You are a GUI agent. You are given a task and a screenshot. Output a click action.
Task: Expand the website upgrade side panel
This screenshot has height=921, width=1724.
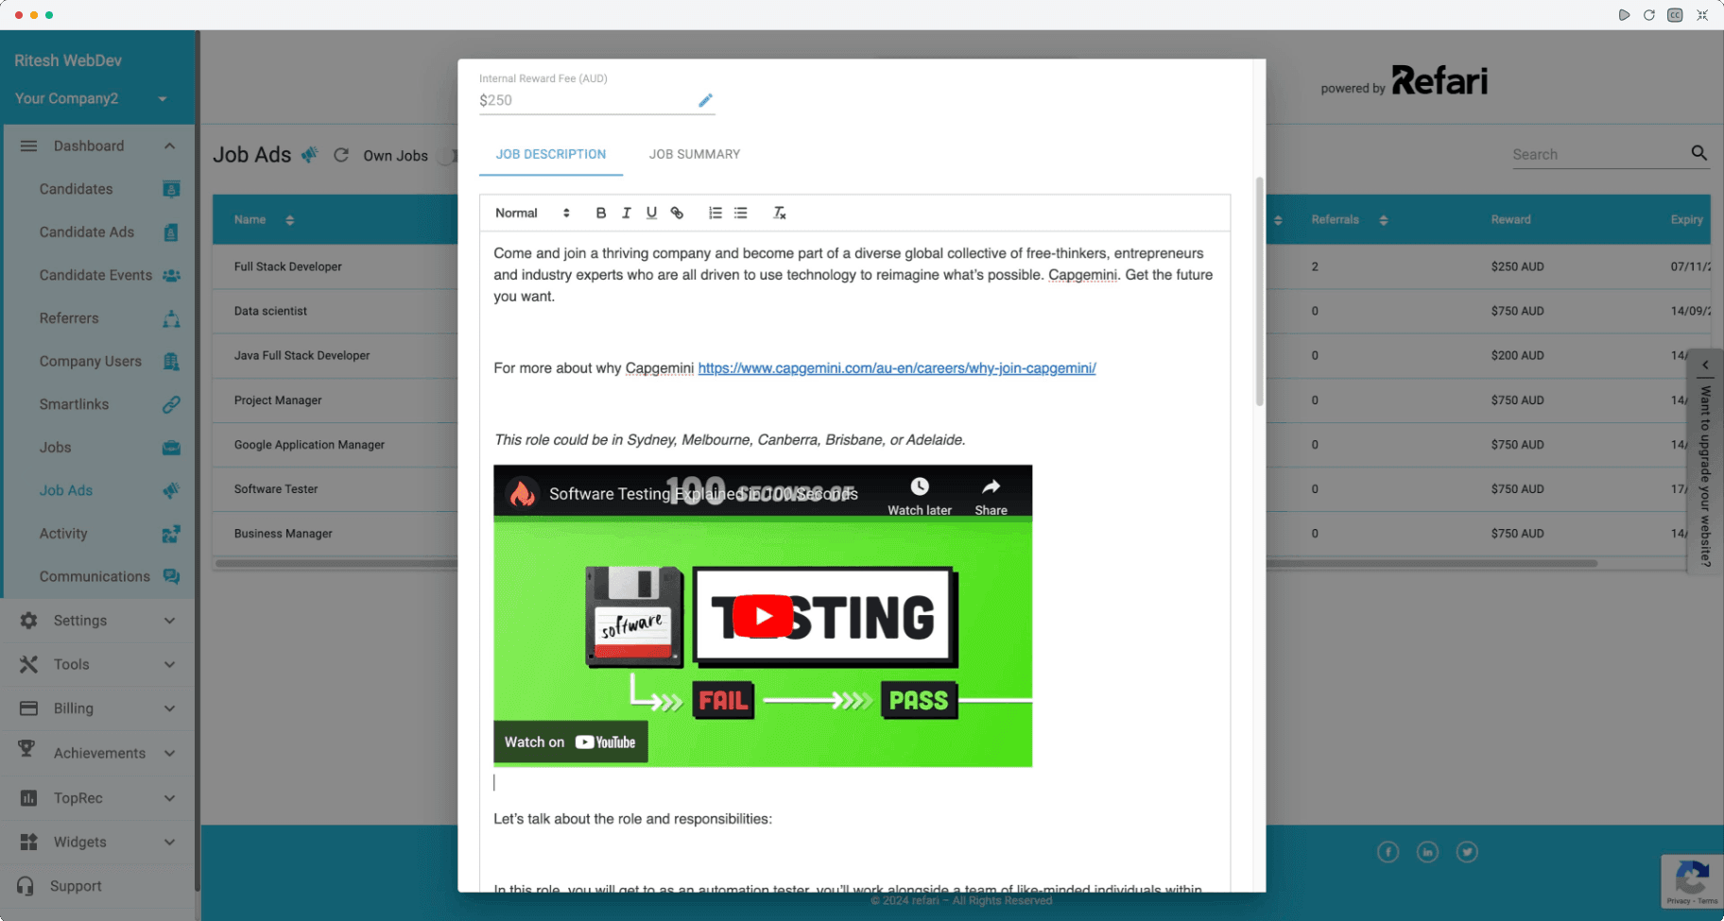pos(1705,462)
